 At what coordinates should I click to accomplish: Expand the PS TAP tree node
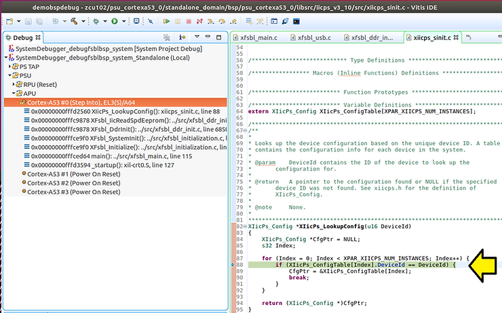point(10,67)
